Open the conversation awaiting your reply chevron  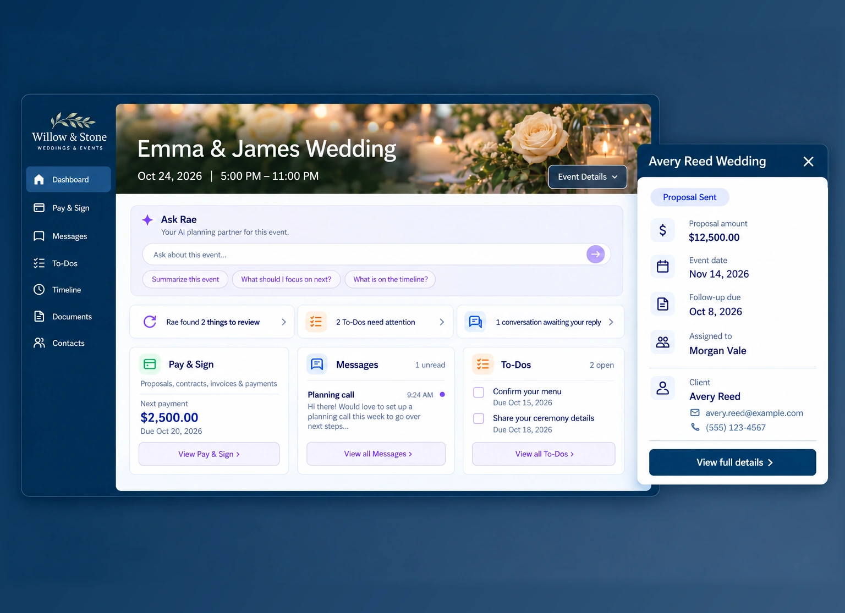coord(611,322)
